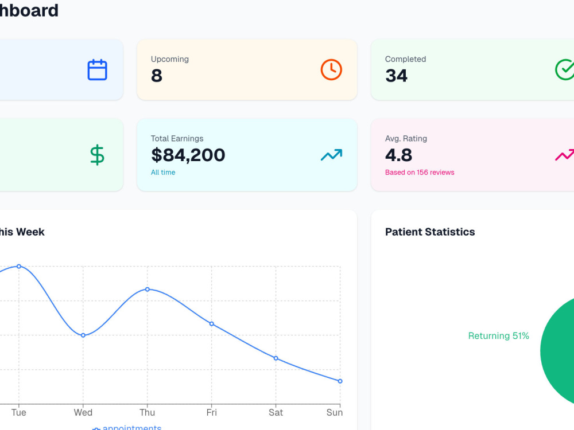Image resolution: width=574 pixels, height=430 pixels.
Task: Click the 'Sun' axis label
Action: 335,412
